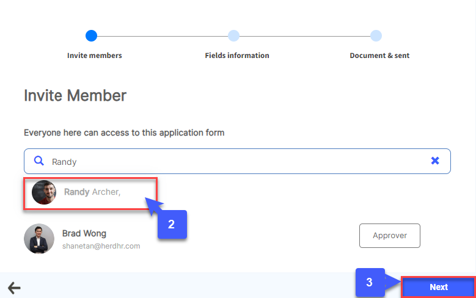The image size is (476, 298).
Task: Click the number 3 annotation badge
Action: [x=369, y=283]
